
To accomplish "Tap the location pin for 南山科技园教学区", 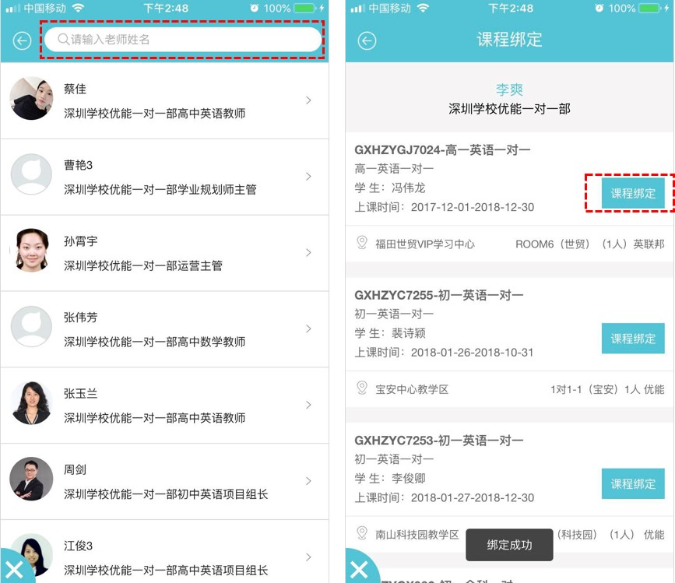I will click(362, 533).
